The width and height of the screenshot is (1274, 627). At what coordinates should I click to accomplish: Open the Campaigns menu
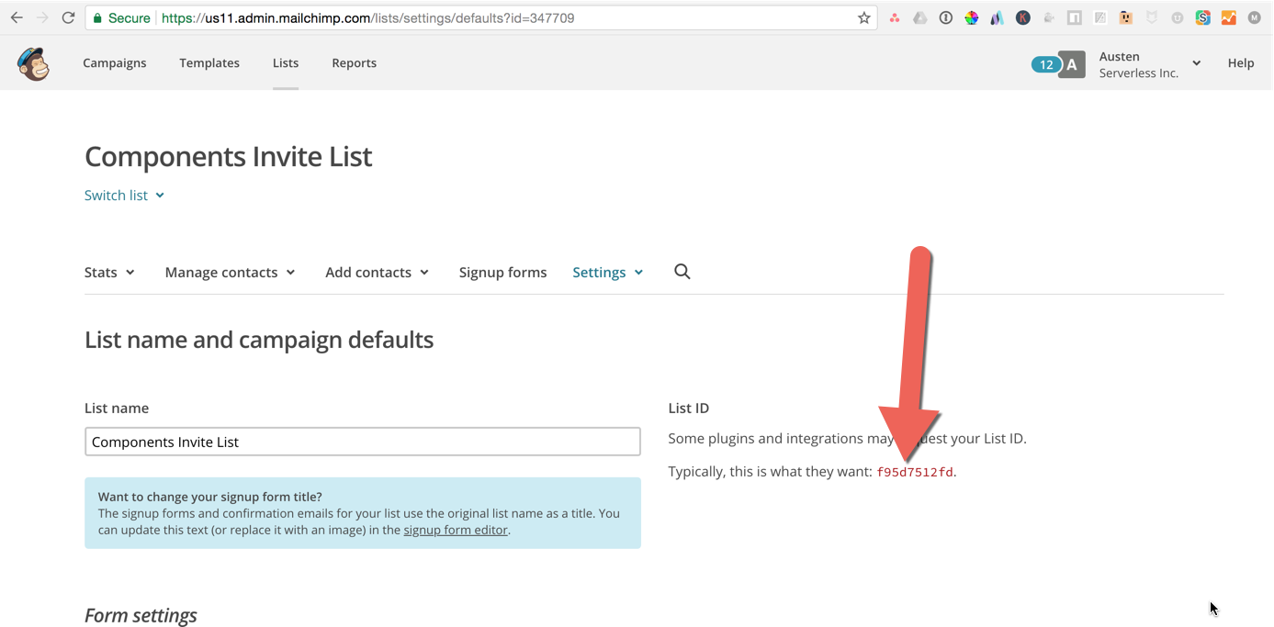(x=115, y=63)
